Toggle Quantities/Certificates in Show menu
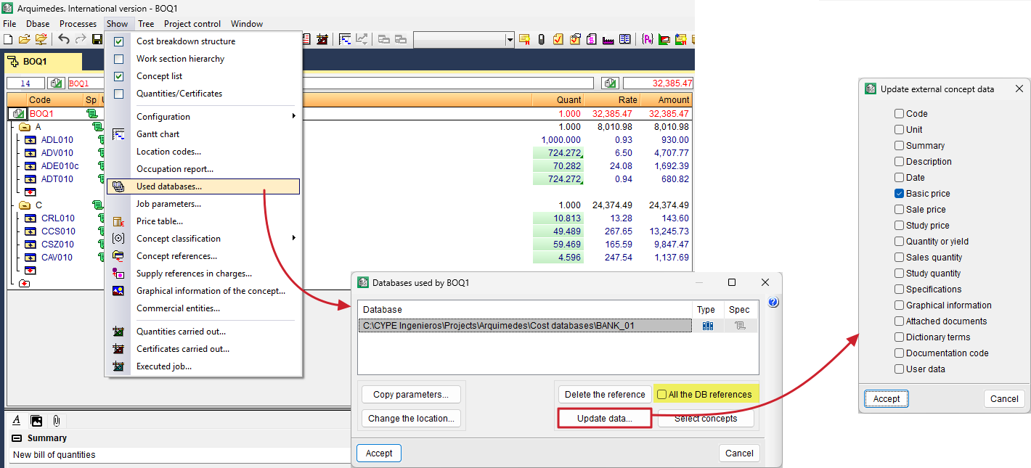Screen dimensions: 1031x468 pos(119,94)
